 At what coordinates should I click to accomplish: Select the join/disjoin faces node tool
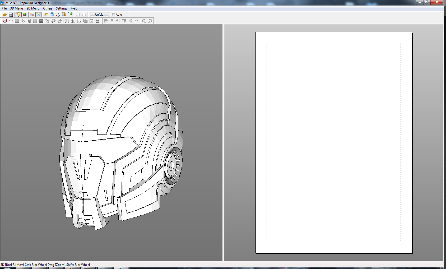[11, 21]
